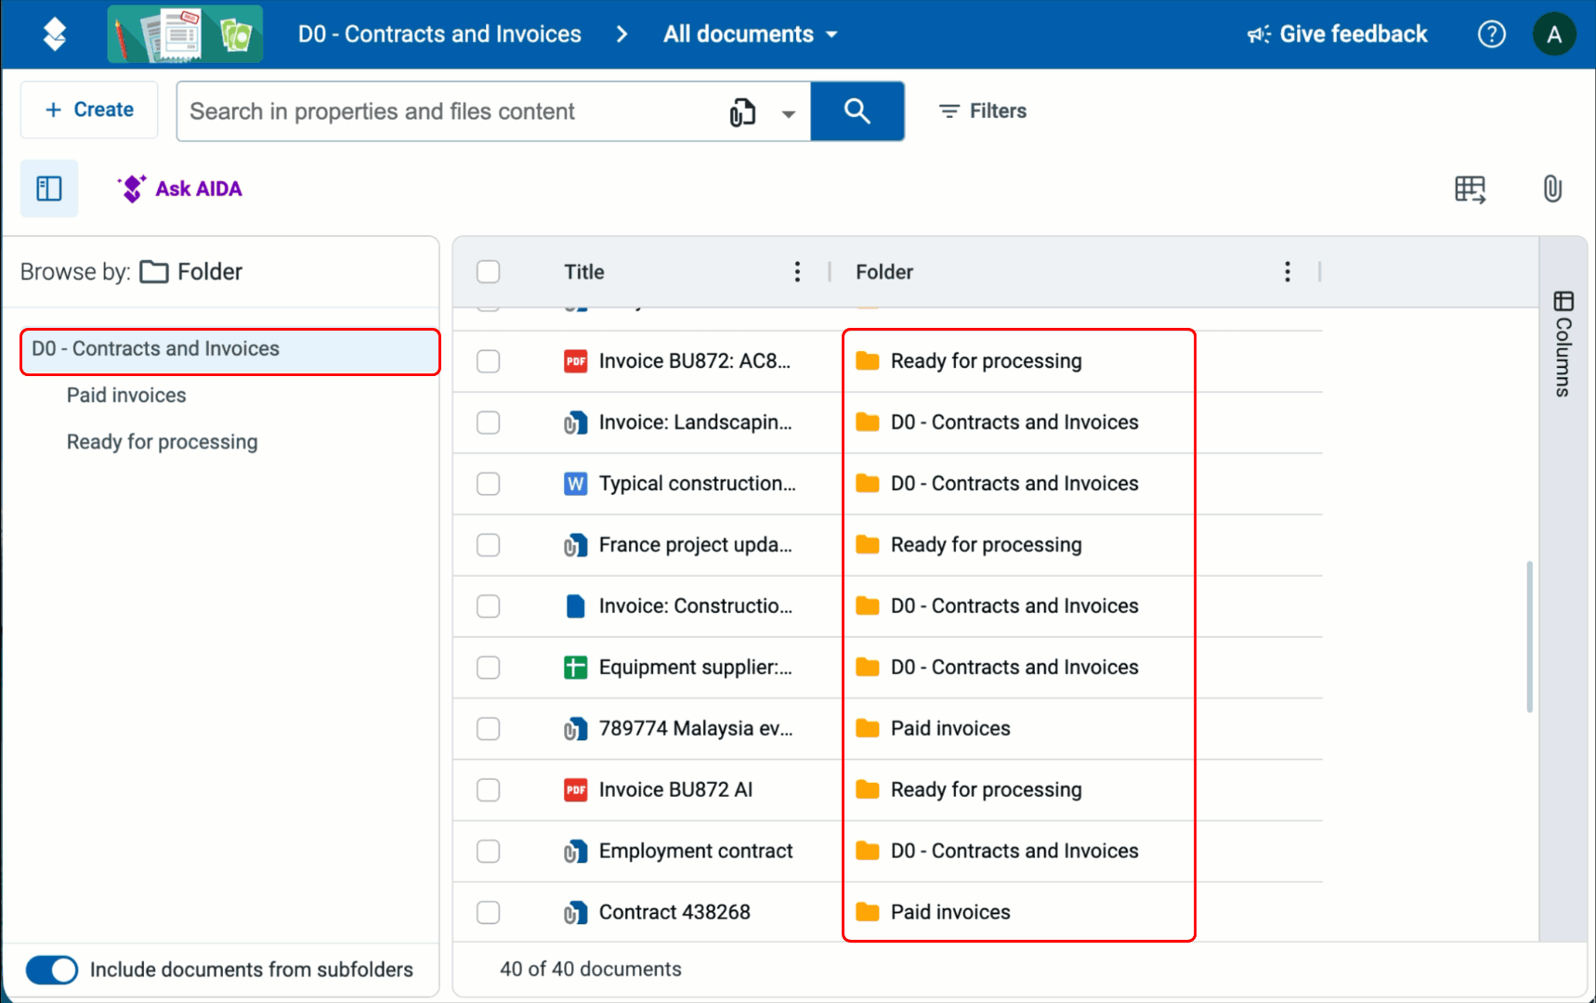
Task: Click file icon of Employment contract row
Action: coord(575,852)
